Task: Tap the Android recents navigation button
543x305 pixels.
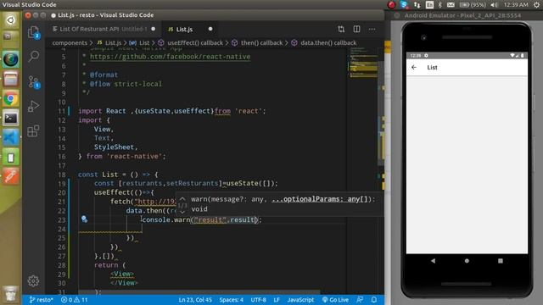Action: coord(501,261)
